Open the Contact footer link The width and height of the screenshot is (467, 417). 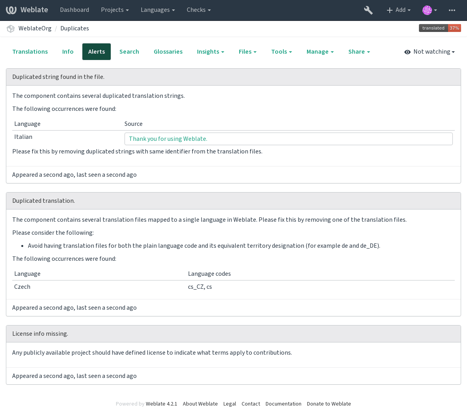pos(251,404)
